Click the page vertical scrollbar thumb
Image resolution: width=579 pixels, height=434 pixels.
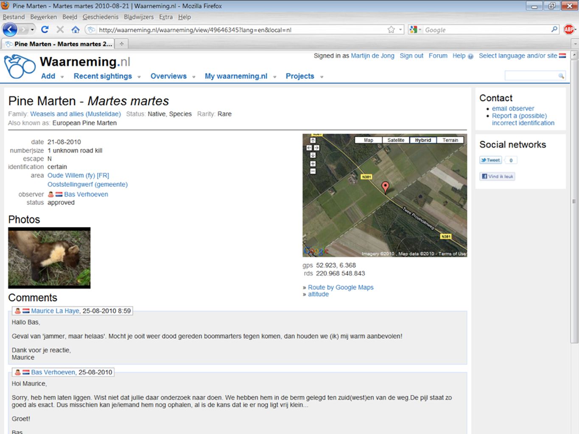[574, 202]
